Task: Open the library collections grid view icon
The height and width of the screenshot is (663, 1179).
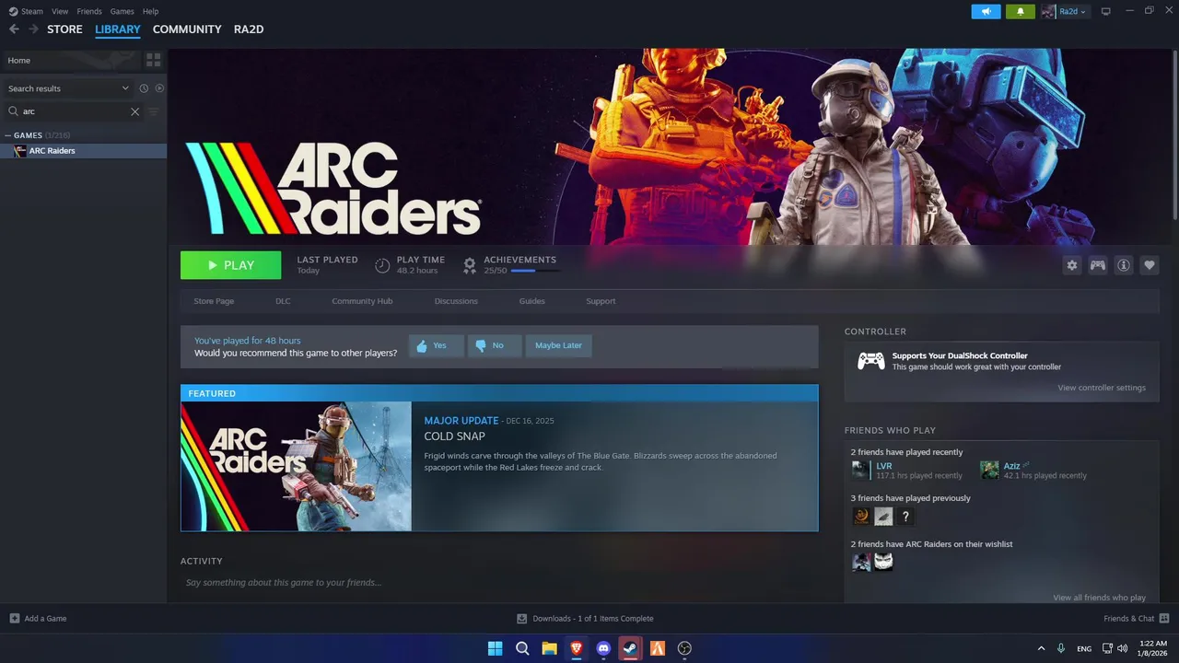Action: [x=153, y=60]
